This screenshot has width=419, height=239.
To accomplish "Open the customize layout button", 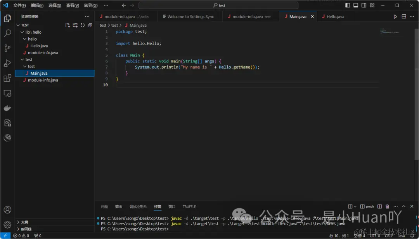I will click(x=372, y=5).
